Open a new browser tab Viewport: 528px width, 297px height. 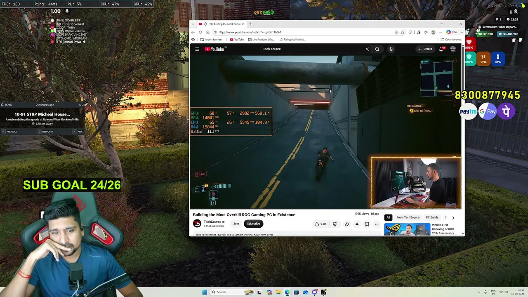coord(250,24)
